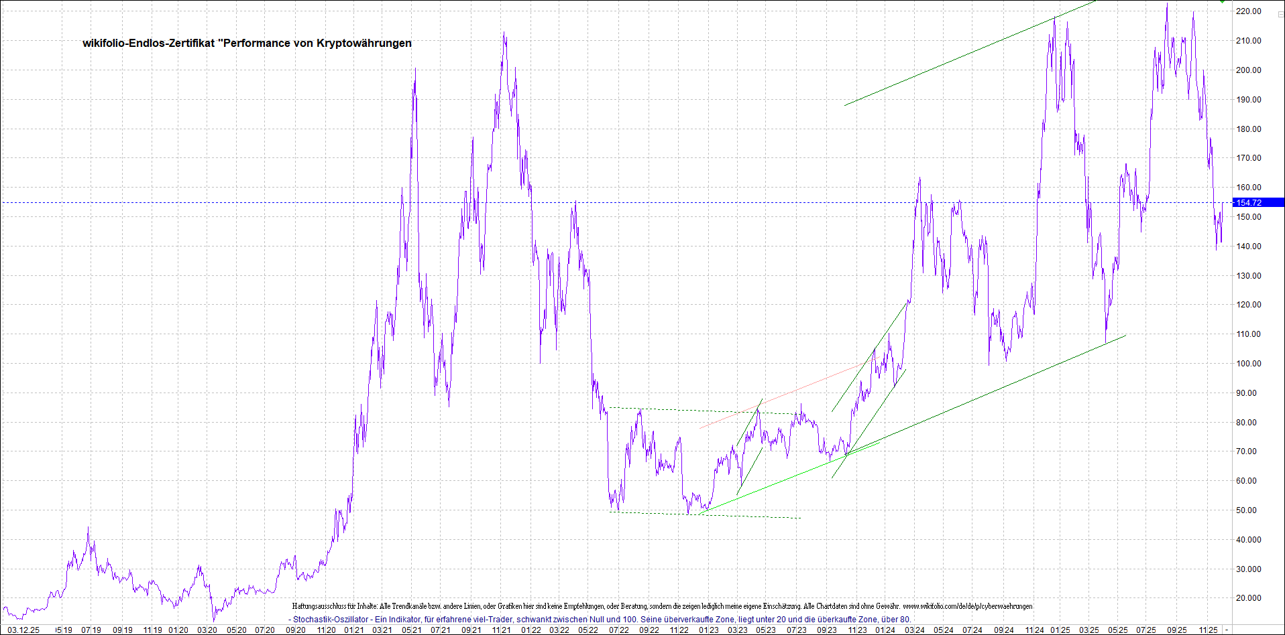Screen dimensions: 1285x635
Task: Click the 03.12.25 date label
Action: click(x=23, y=630)
